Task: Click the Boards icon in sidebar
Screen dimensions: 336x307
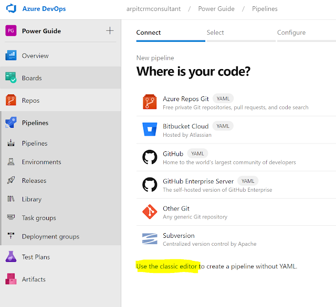Action: [x=10, y=78]
